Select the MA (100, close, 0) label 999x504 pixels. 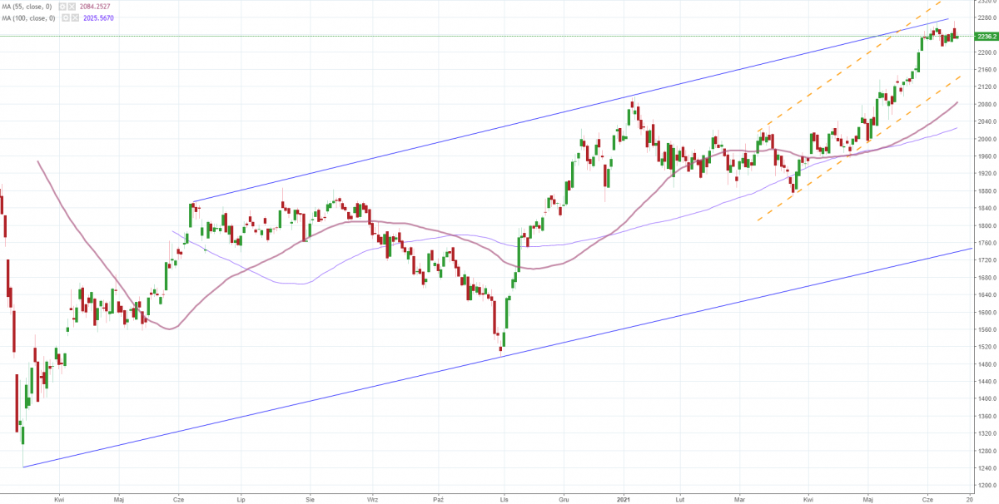[x=28, y=17]
